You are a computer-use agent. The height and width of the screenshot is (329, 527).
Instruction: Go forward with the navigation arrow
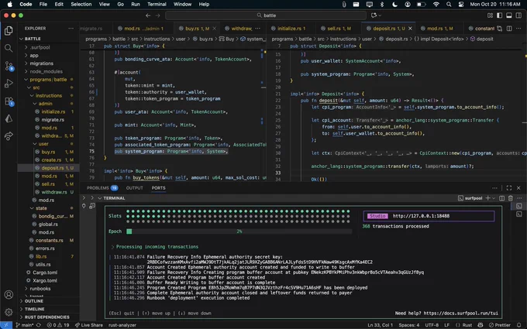(157, 15)
